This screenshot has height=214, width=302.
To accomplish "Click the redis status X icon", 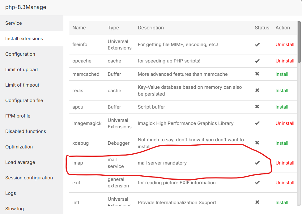I will (257, 90).
